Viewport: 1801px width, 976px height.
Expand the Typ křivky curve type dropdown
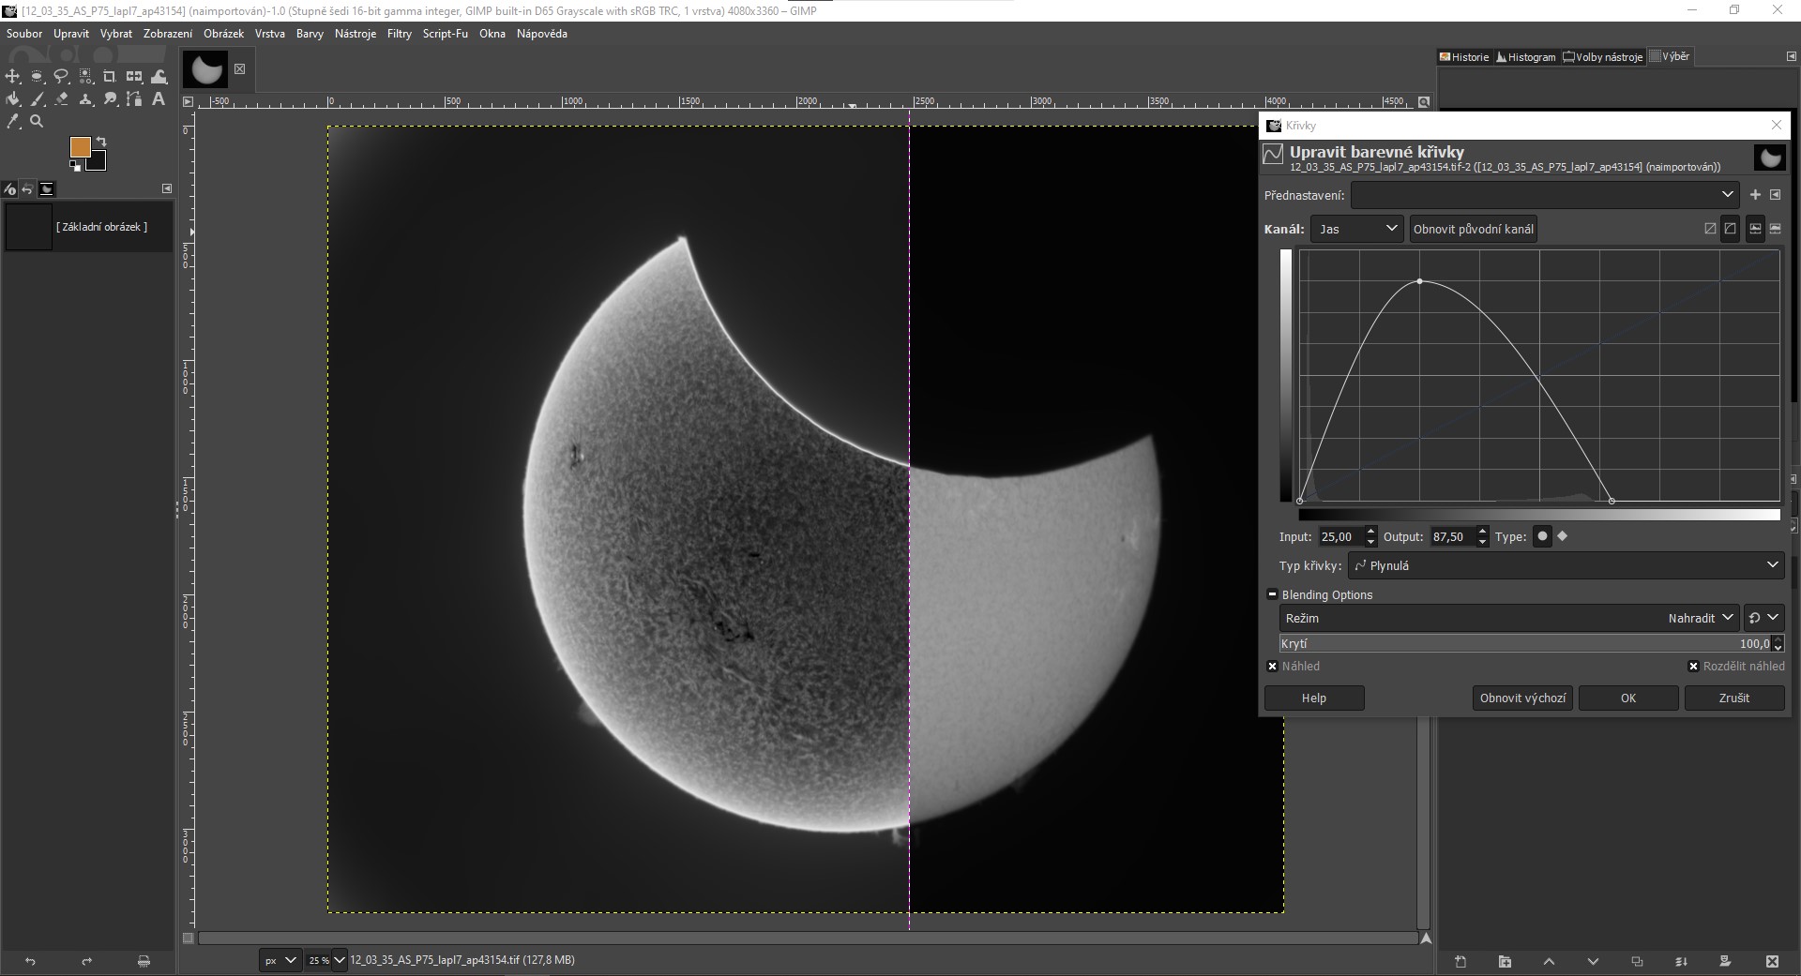pyautogui.click(x=1566, y=565)
